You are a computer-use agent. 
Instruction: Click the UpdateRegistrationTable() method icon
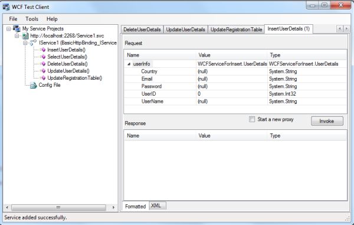(x=43, y=78)
